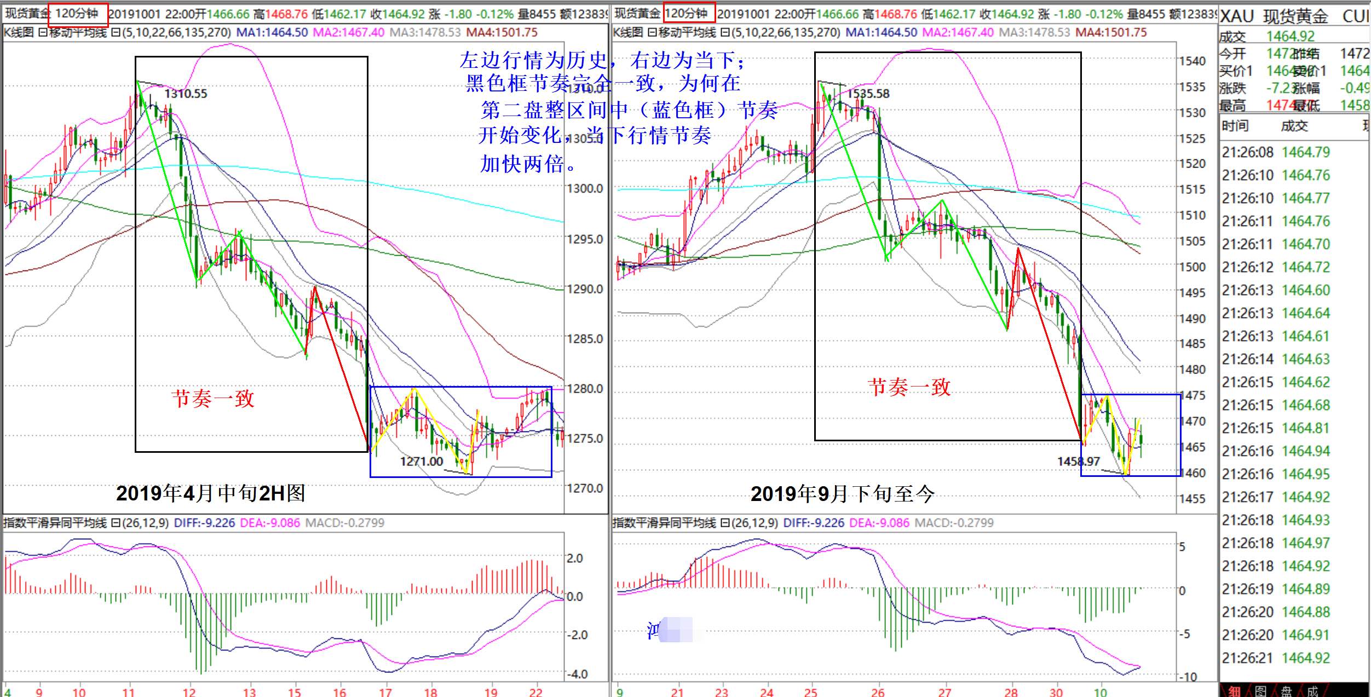The width and height of the screenshot is (1371, 697).
Task: Click the 收1464.92 close value in left header
Action: (398, 14)
